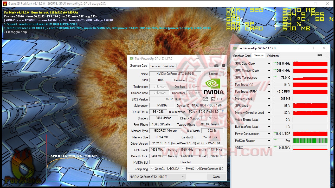Expand the GPU Temperature sensor dropdown

point(269,78)
